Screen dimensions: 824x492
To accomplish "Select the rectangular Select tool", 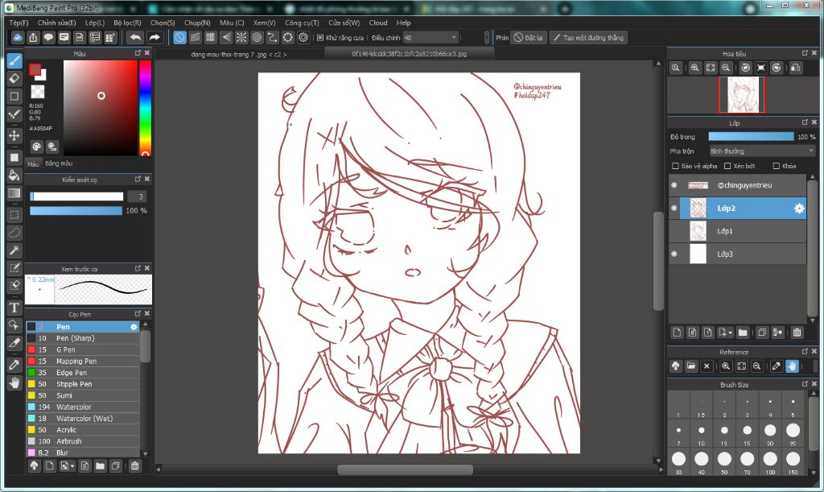I will [x=14, y=214].
